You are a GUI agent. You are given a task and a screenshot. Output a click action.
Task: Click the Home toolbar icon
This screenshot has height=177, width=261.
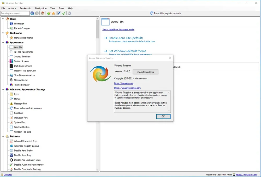(x=43, y=13)
